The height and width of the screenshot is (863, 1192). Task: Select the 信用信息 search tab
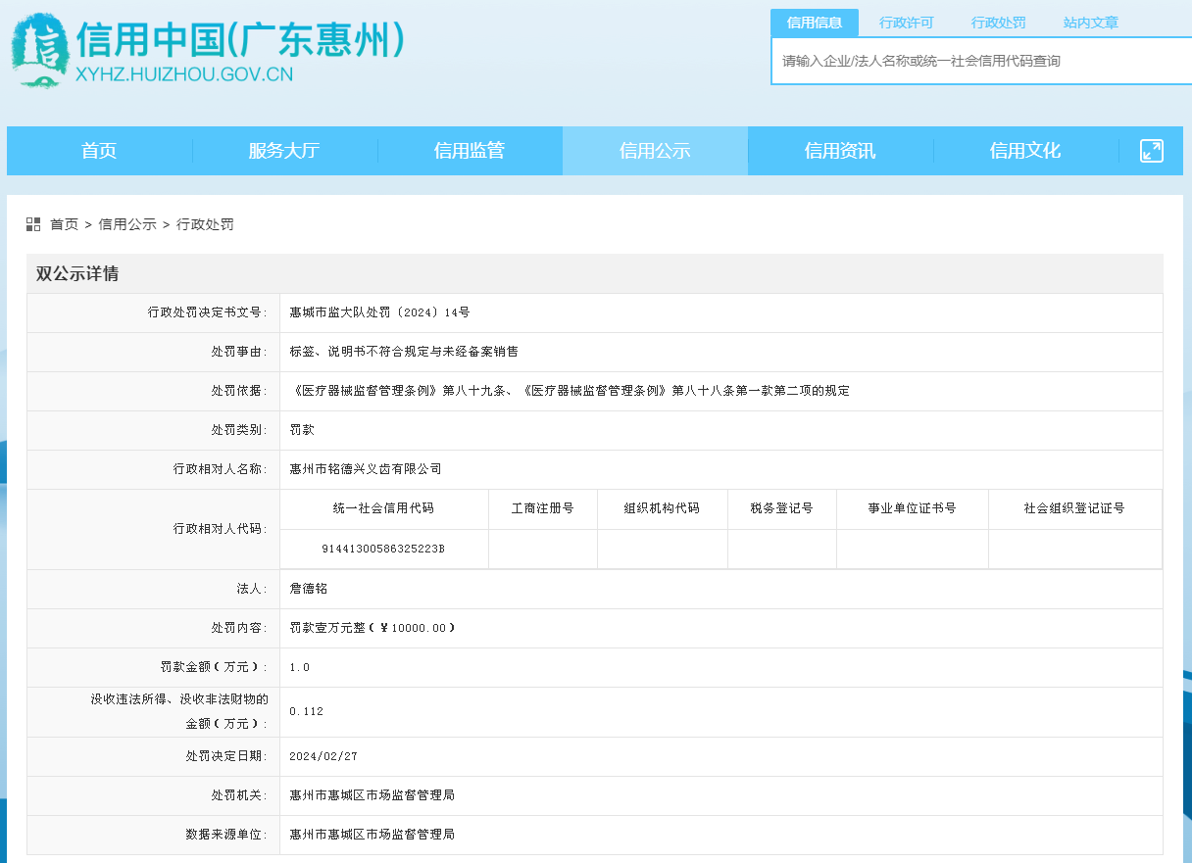coord(815,23)
